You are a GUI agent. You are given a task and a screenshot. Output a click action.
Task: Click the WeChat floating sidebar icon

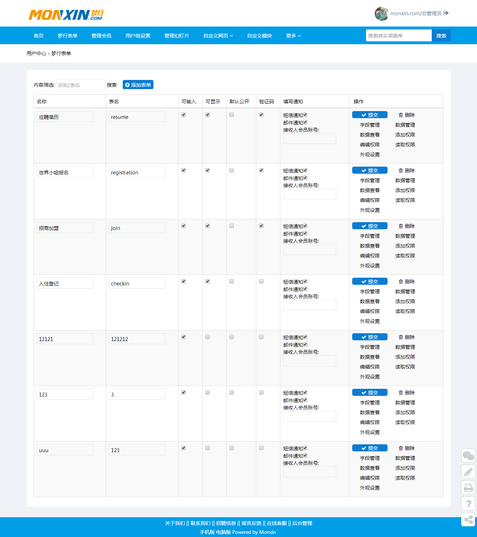[x=468, y=456]
